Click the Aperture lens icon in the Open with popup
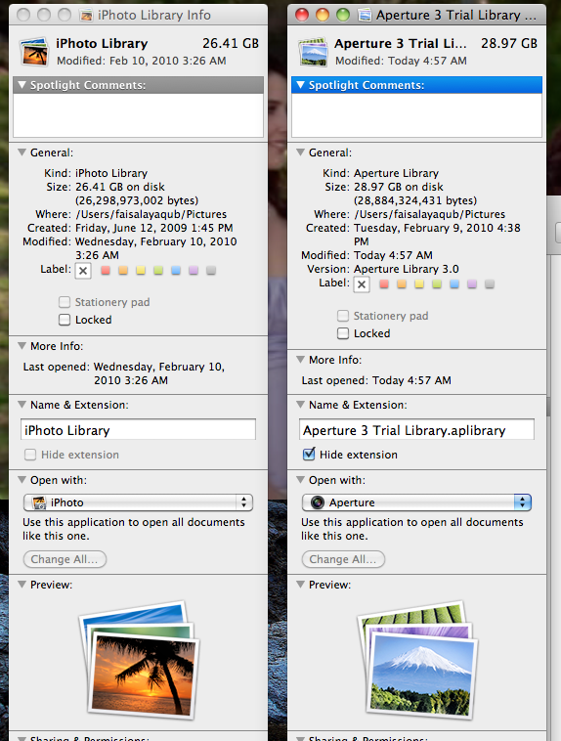Image resolution: width=561 pixels, height=741 pixels. click(318, 502)
